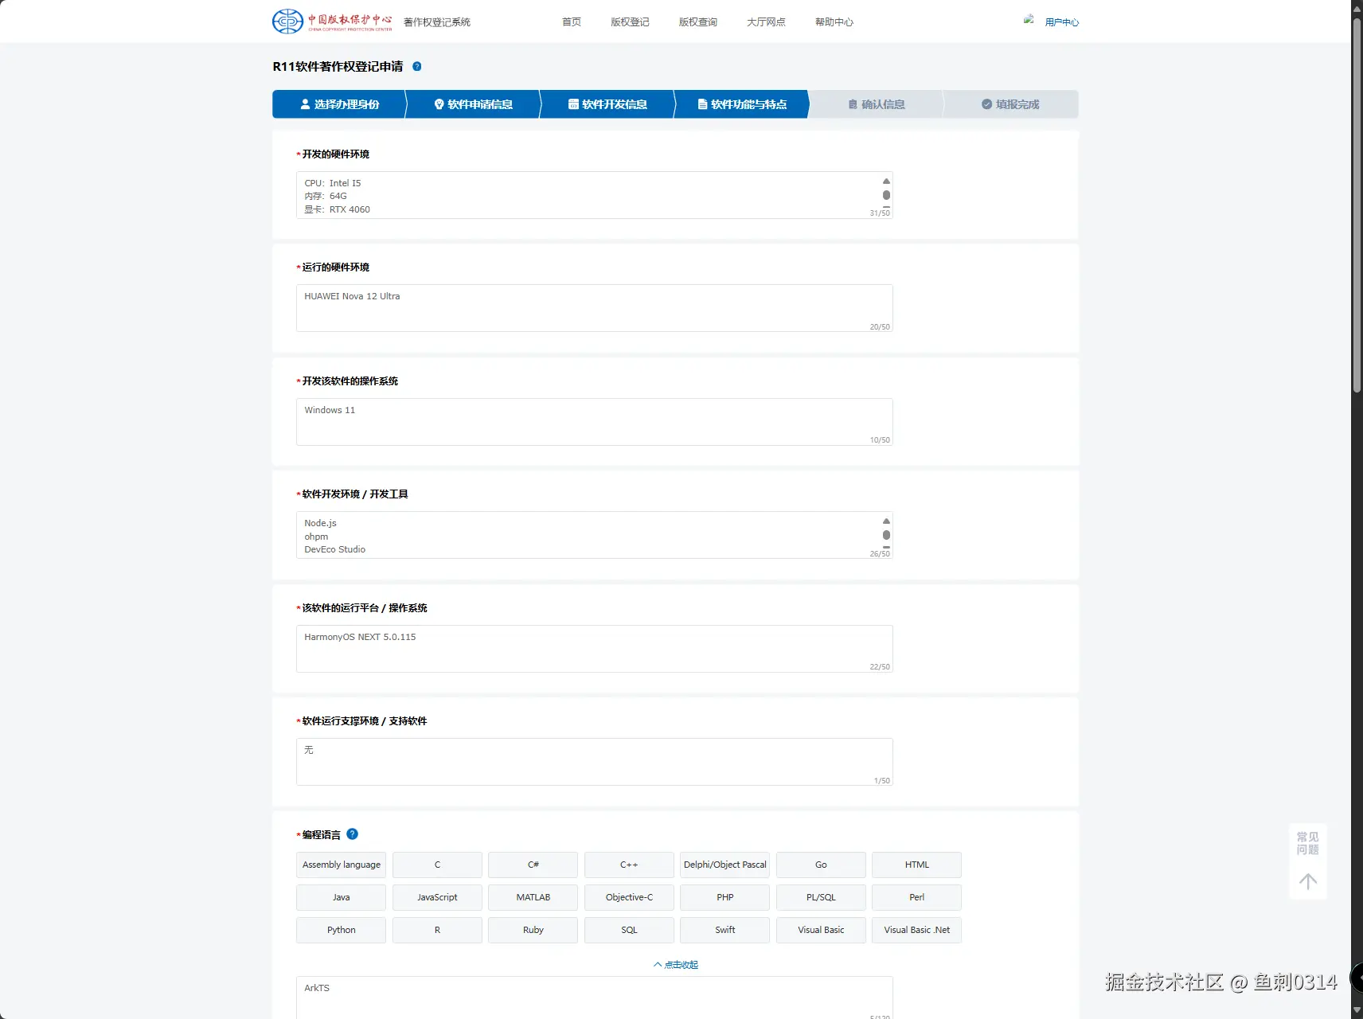Click the 运行的硬件环境 text area
Image resolution: width=1363 pixels, height=1019 pixels.
tap(594, 308)
